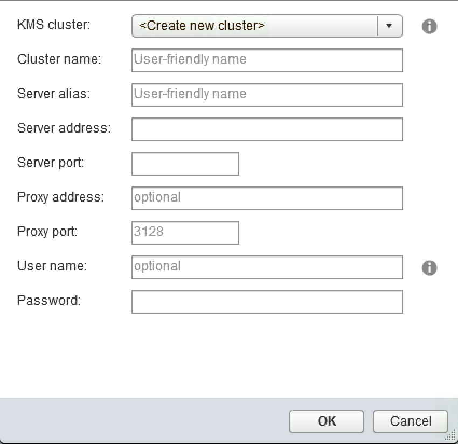Click into the Password field
Image resolution: width=458 pixels, height=444 pixels.
click(x=267, y=302)
